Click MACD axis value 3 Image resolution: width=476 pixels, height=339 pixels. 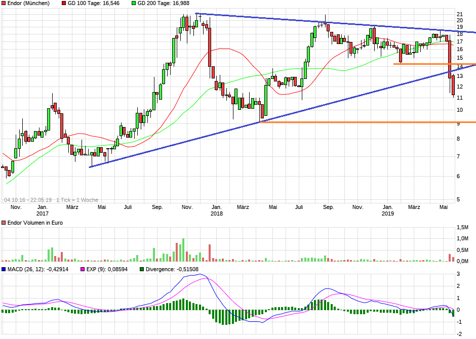tap(458, 274)
